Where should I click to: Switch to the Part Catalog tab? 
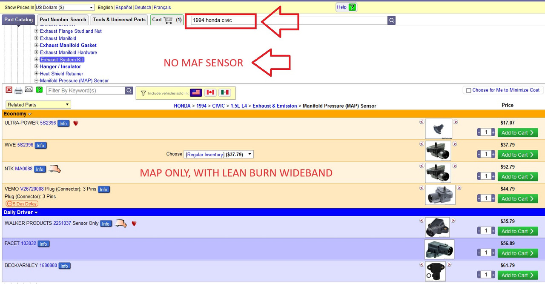[18, 20]
